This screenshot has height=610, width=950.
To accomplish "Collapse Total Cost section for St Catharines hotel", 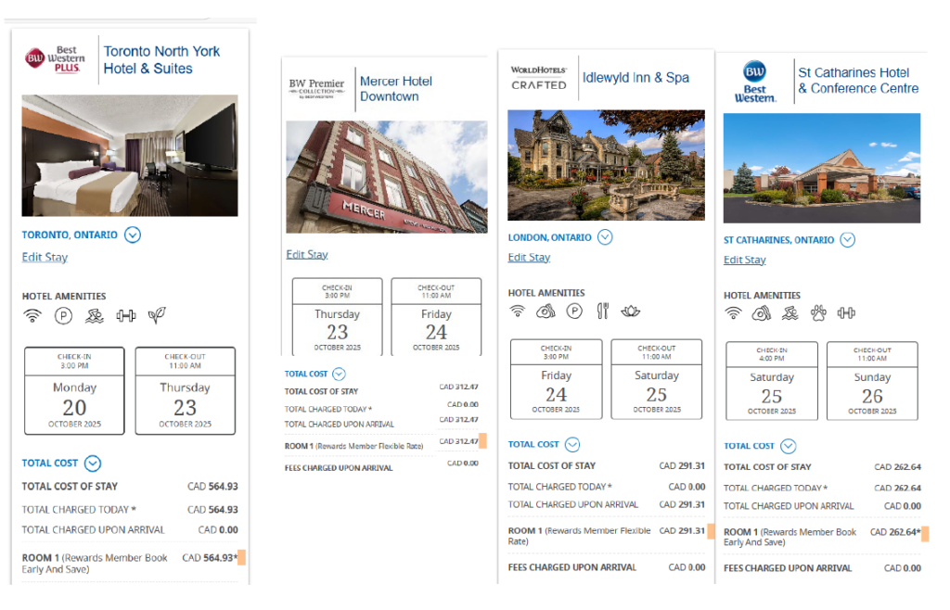I will pos(789,447).
